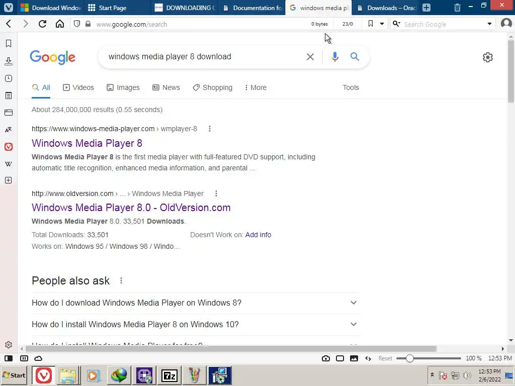Viewport: 515px width, 386px height.
Task: Open Google quick settings gear
Action: pyautogui.click(x=488, y=57)
